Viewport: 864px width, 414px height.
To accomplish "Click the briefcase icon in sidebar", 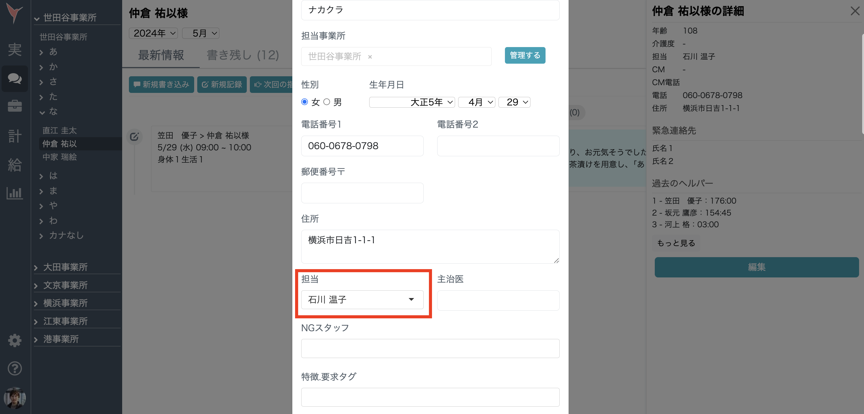I will (x=15, y=106).
